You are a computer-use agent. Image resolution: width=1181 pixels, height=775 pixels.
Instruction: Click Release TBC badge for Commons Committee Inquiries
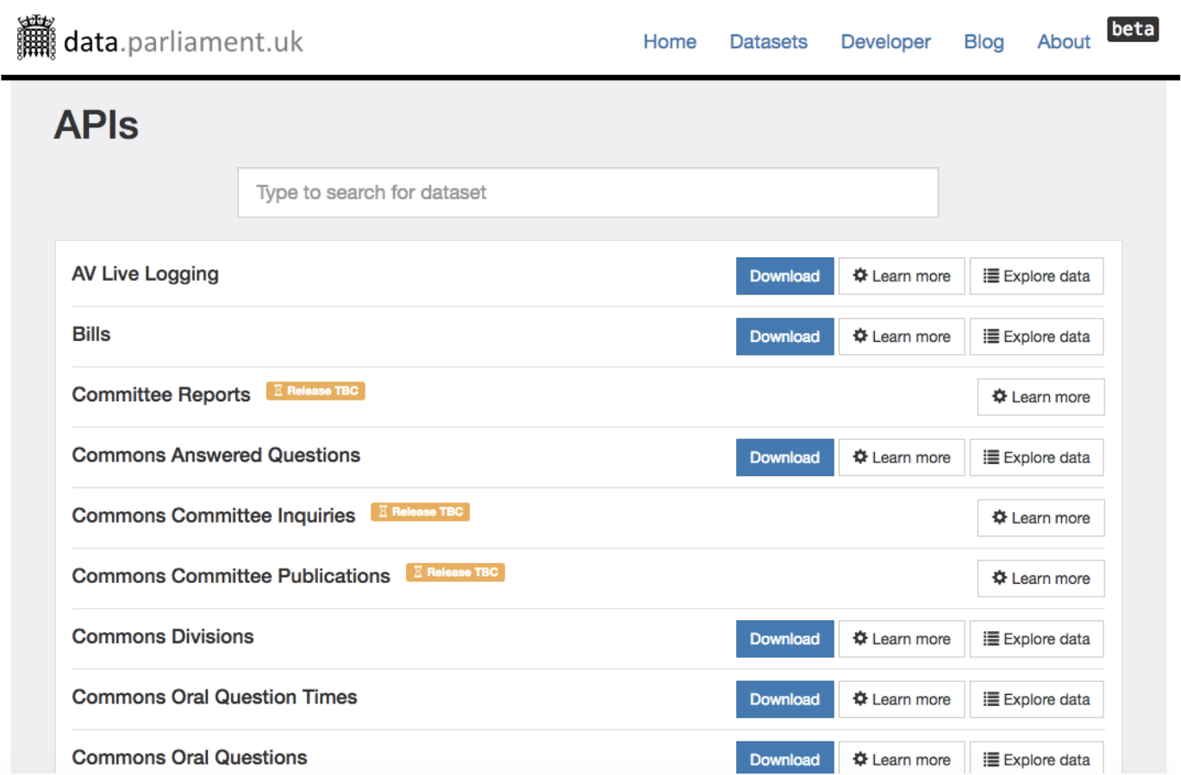[420, 512]
